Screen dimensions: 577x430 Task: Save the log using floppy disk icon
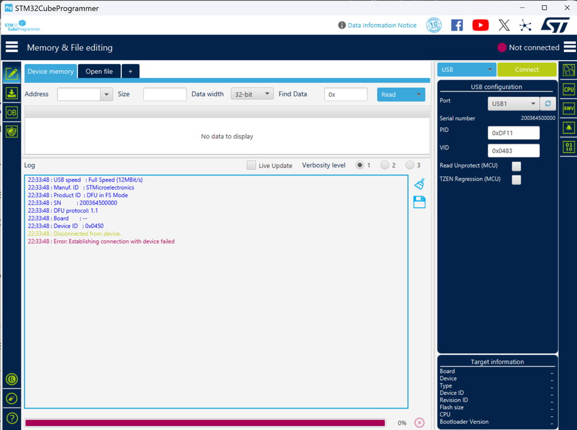point(419,202)
